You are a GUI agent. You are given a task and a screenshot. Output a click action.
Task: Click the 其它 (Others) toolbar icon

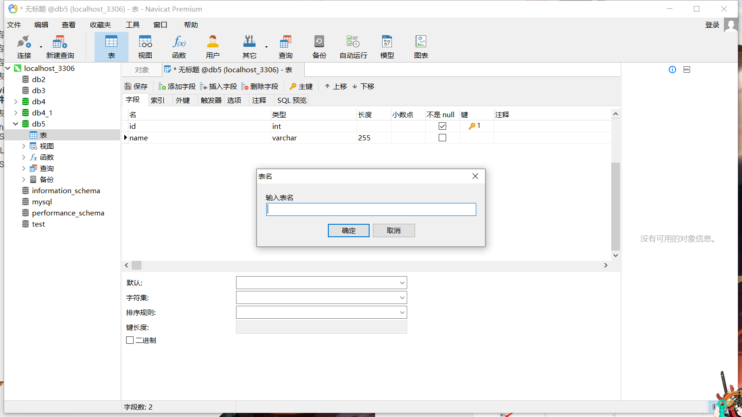point(249,47)
